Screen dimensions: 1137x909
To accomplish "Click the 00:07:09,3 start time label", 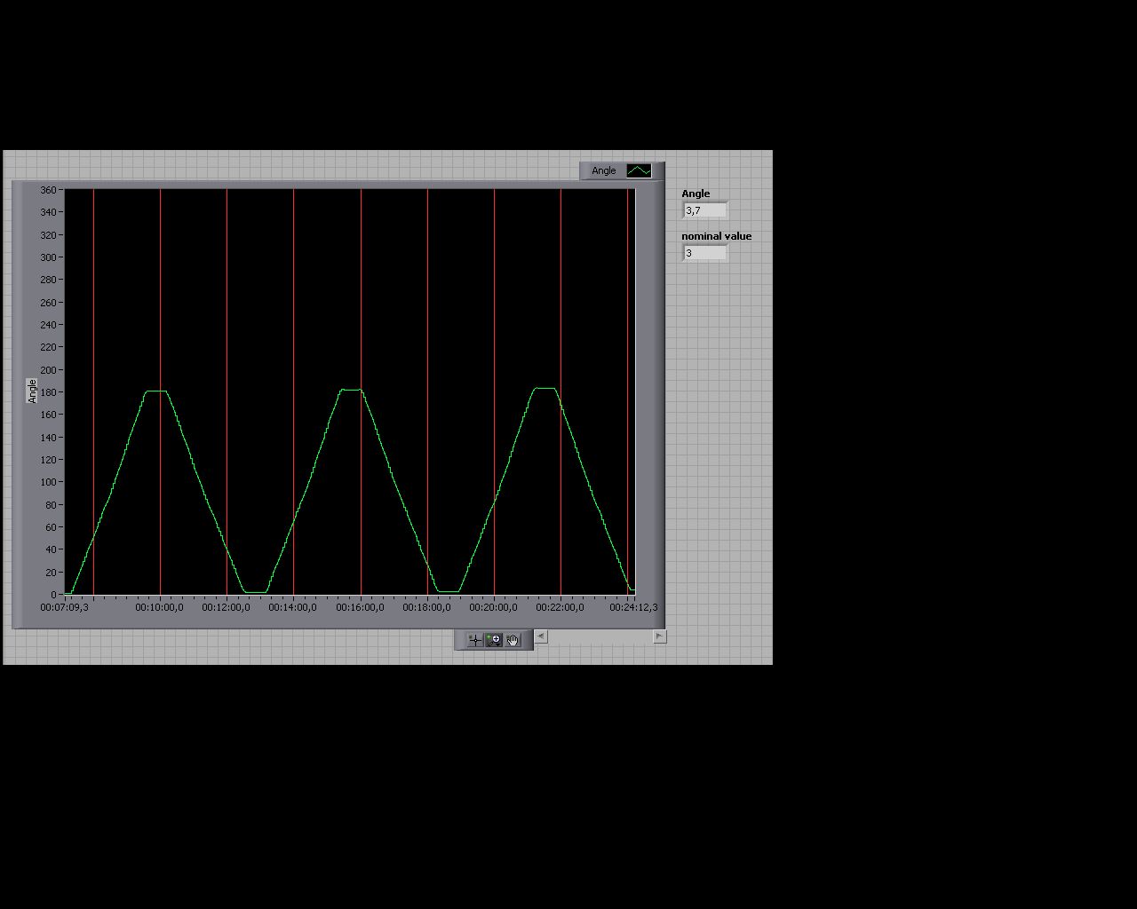I will pyautogui.click(x=64, y=607).
